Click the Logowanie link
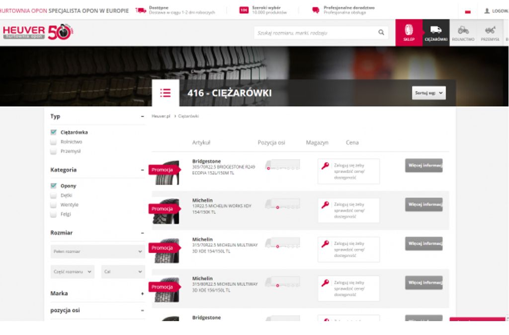This screenshot has width=509, height=335. pyautogui.click(x=500, y=11)
